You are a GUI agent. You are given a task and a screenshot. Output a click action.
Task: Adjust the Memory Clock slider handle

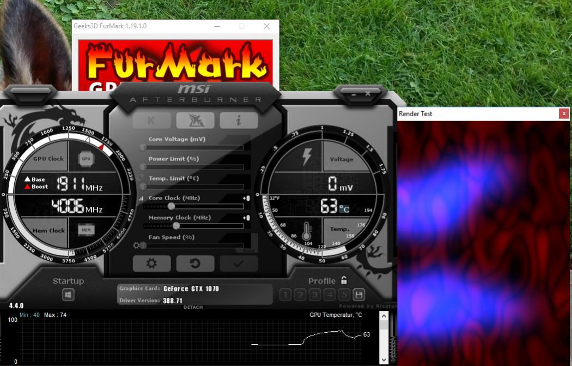pos(176,226)
